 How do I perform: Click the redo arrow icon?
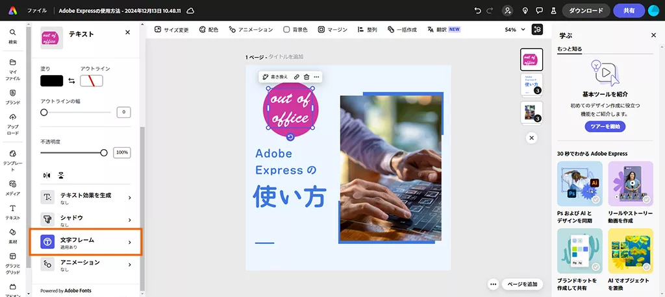(x=490, y=10)
